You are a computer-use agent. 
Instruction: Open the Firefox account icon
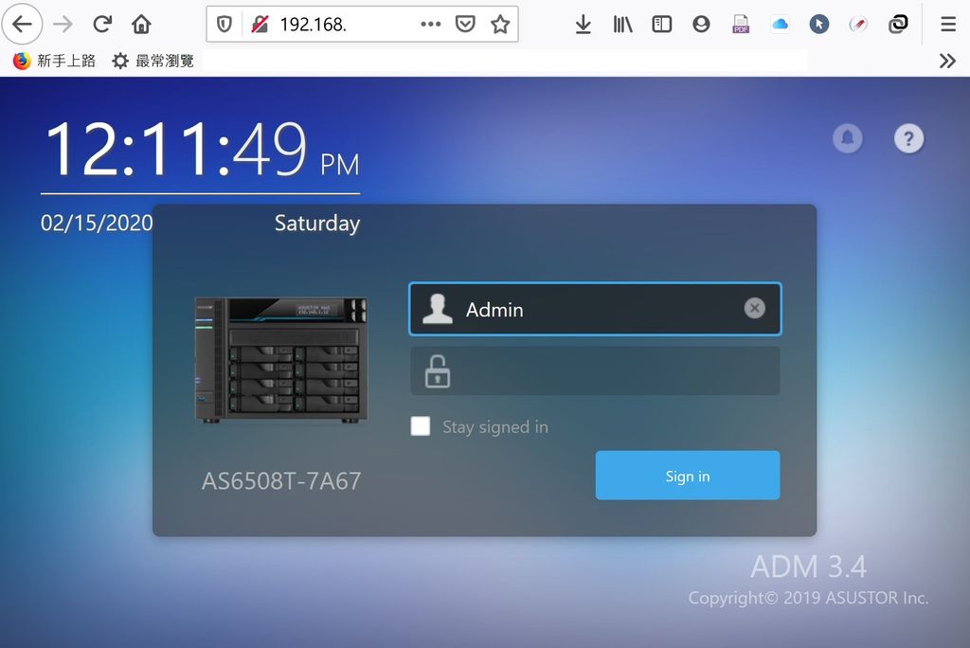pos(701,24)
